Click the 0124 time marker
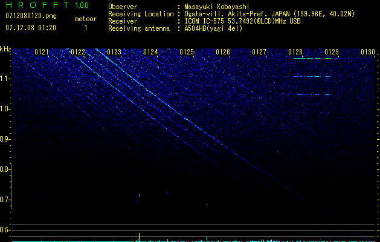Screen dimensions: 380x242 point(150,52)
